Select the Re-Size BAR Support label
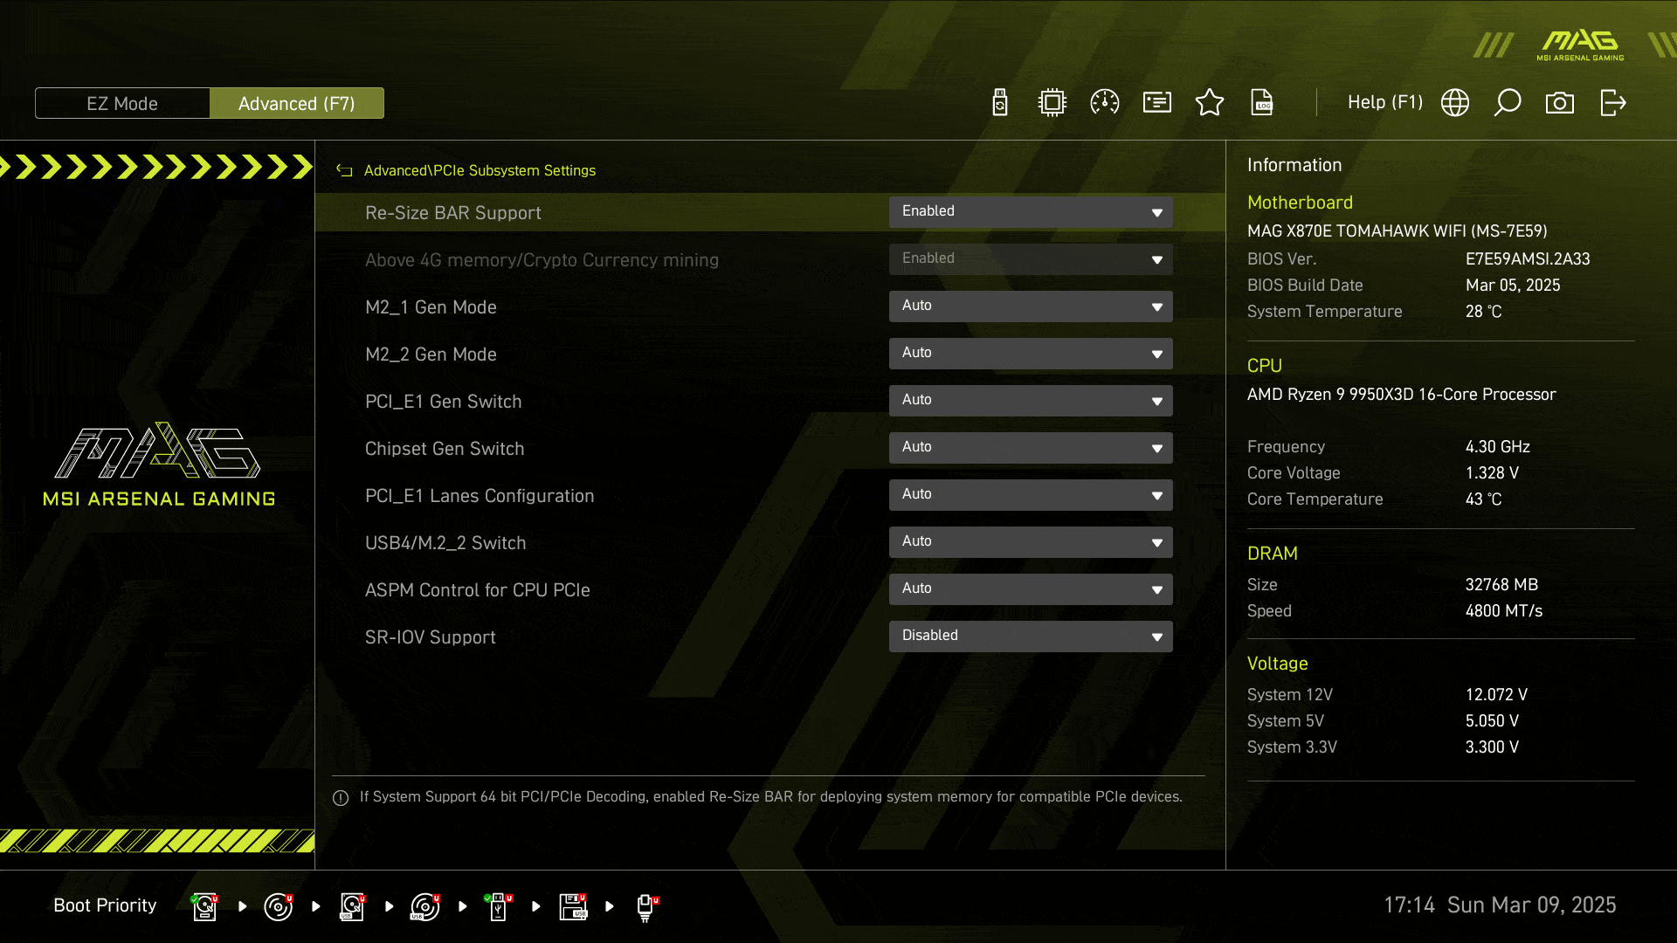 452,213
